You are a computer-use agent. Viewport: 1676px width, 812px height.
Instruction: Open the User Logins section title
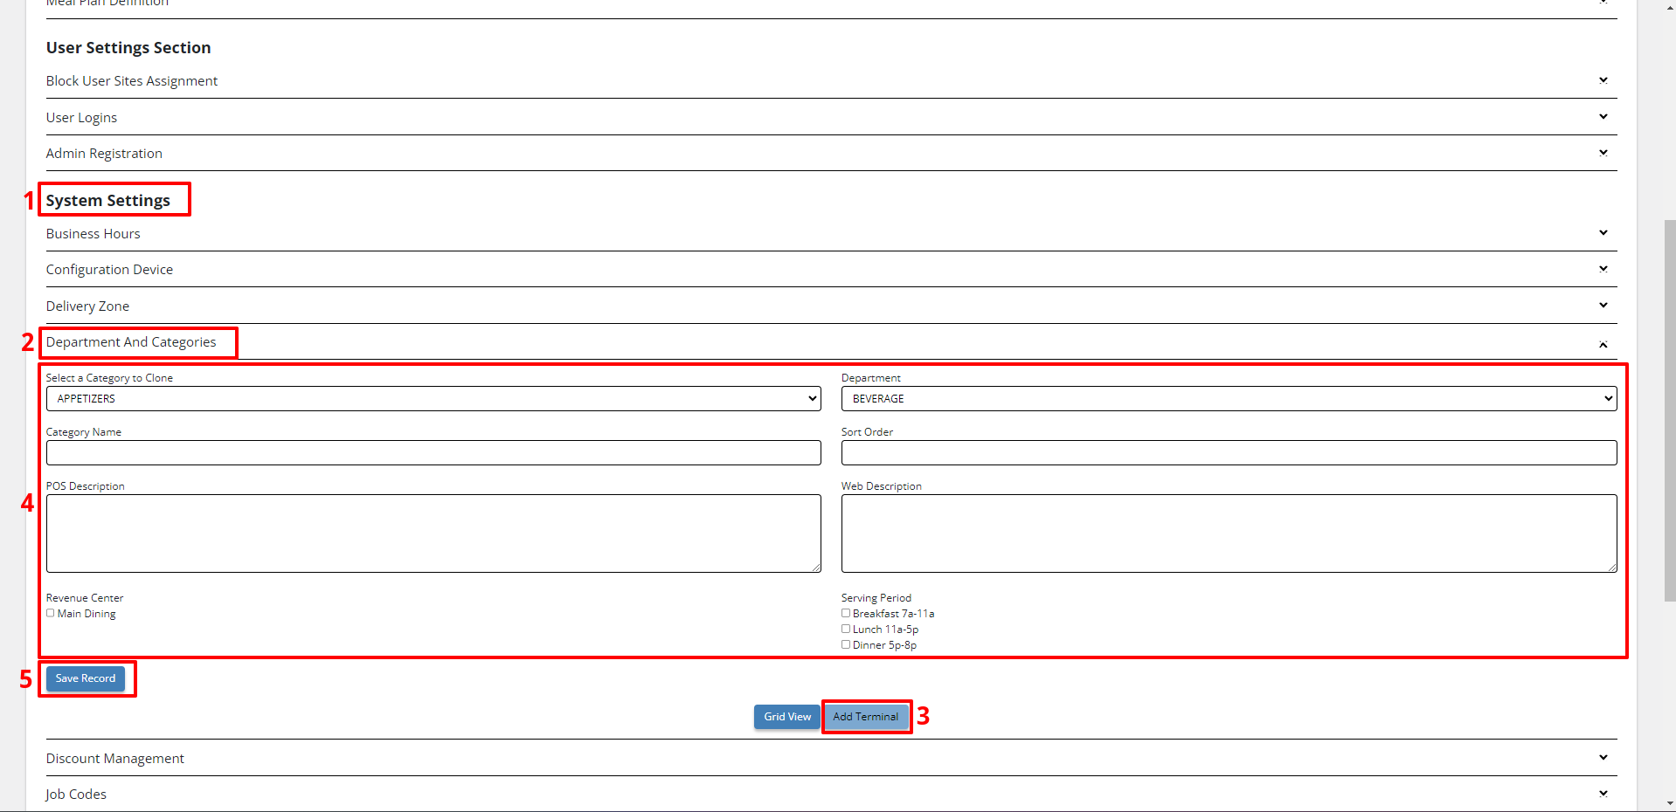81,118
